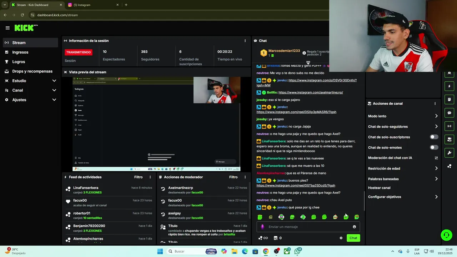
Task: Collapse the pinned gift leaderboard arrow
Action: coord(308,63)
